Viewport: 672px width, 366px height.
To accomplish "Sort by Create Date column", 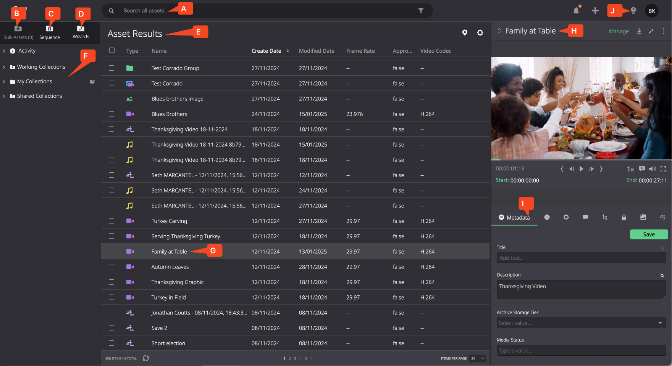I will [x=267, y=51].
